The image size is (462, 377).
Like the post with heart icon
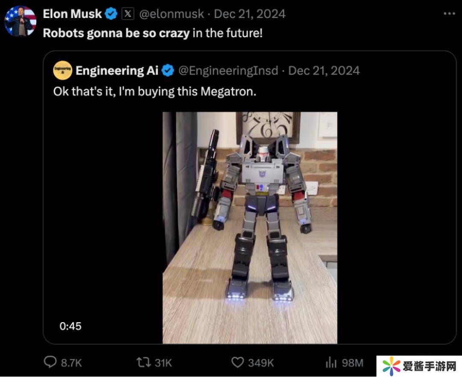coord(237,363)
